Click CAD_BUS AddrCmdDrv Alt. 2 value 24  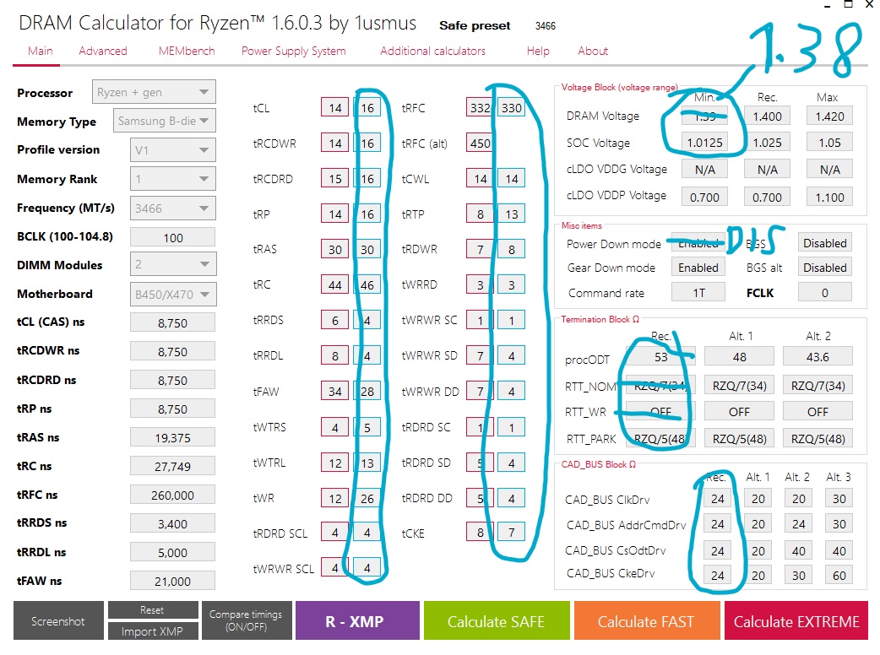799,524
